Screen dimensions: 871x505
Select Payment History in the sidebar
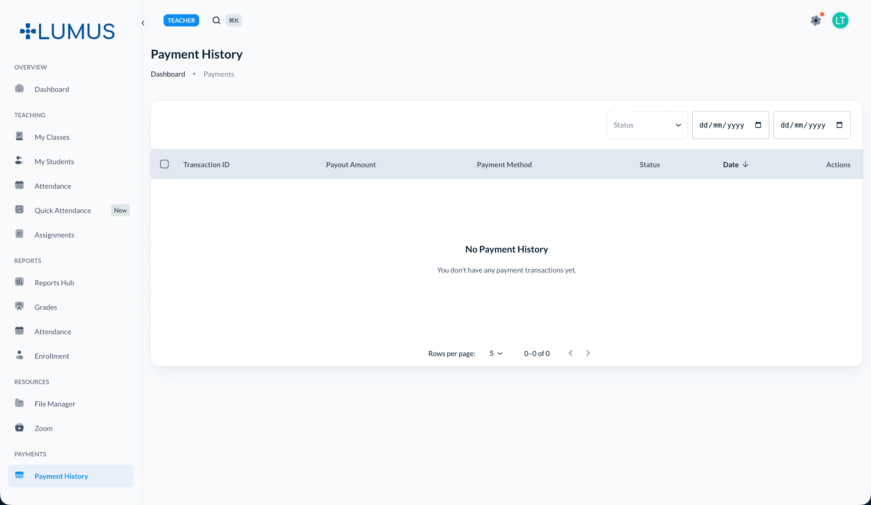pos(71,476)
